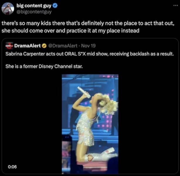Open the big content guy profile avatar

pos(8,9)
